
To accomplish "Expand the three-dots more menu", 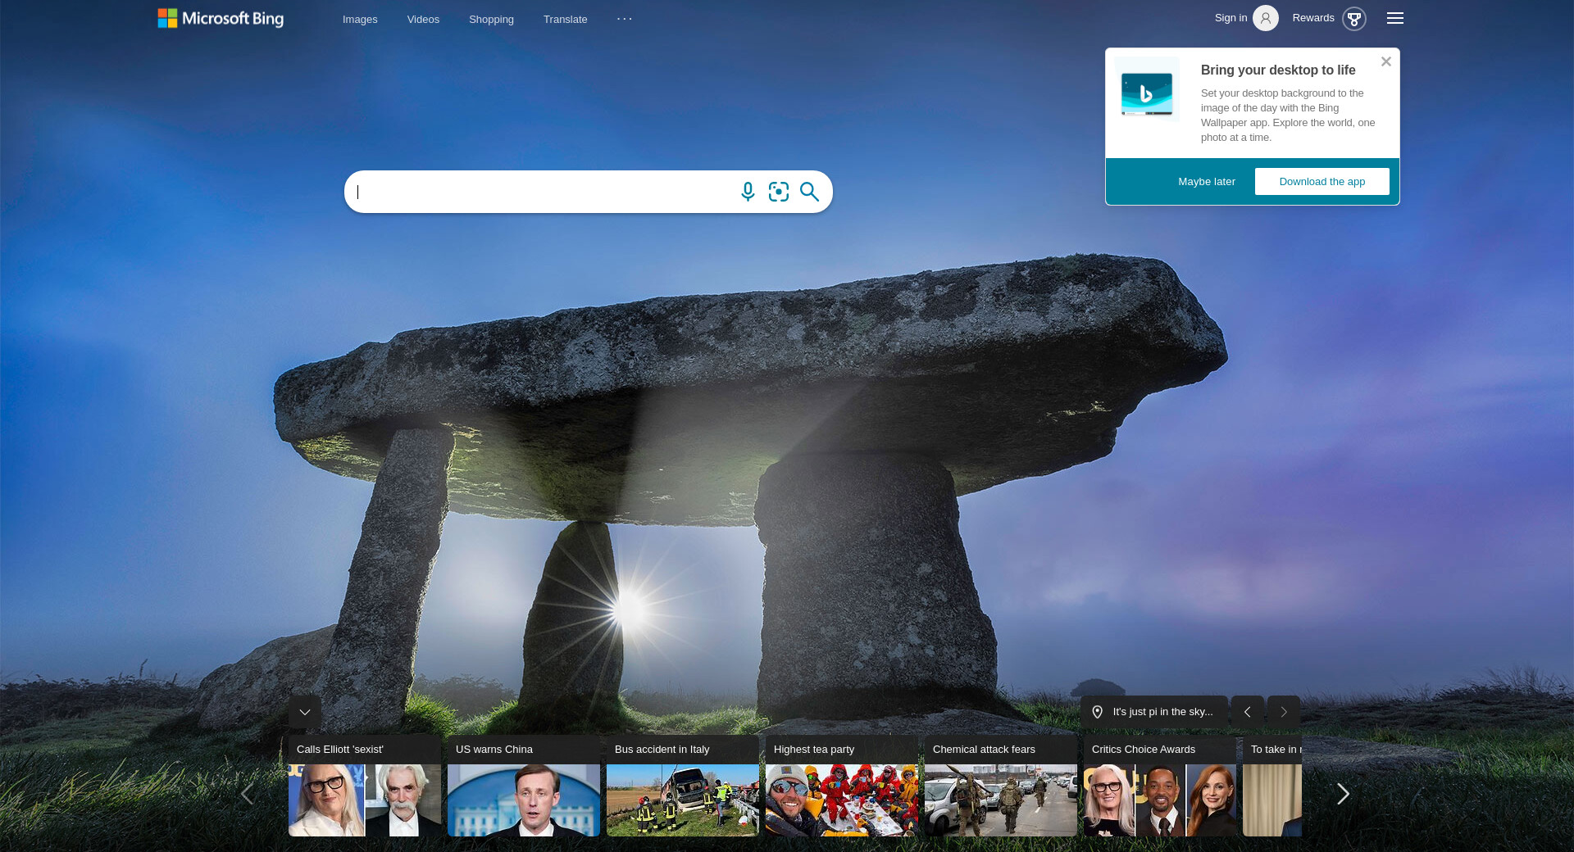I will (625, 19).
